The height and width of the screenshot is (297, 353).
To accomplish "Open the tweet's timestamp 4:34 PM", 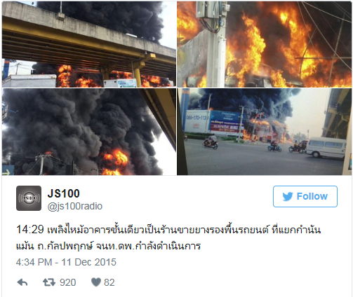I will tap(34, 262).
